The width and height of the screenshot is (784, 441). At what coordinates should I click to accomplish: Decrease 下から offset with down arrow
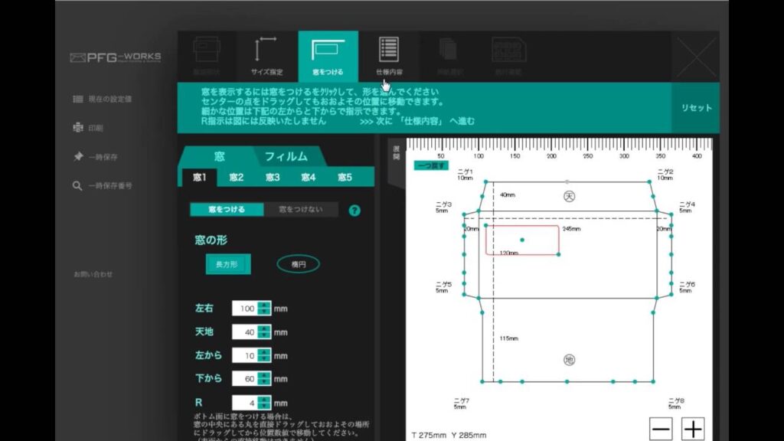pos(264,382)
